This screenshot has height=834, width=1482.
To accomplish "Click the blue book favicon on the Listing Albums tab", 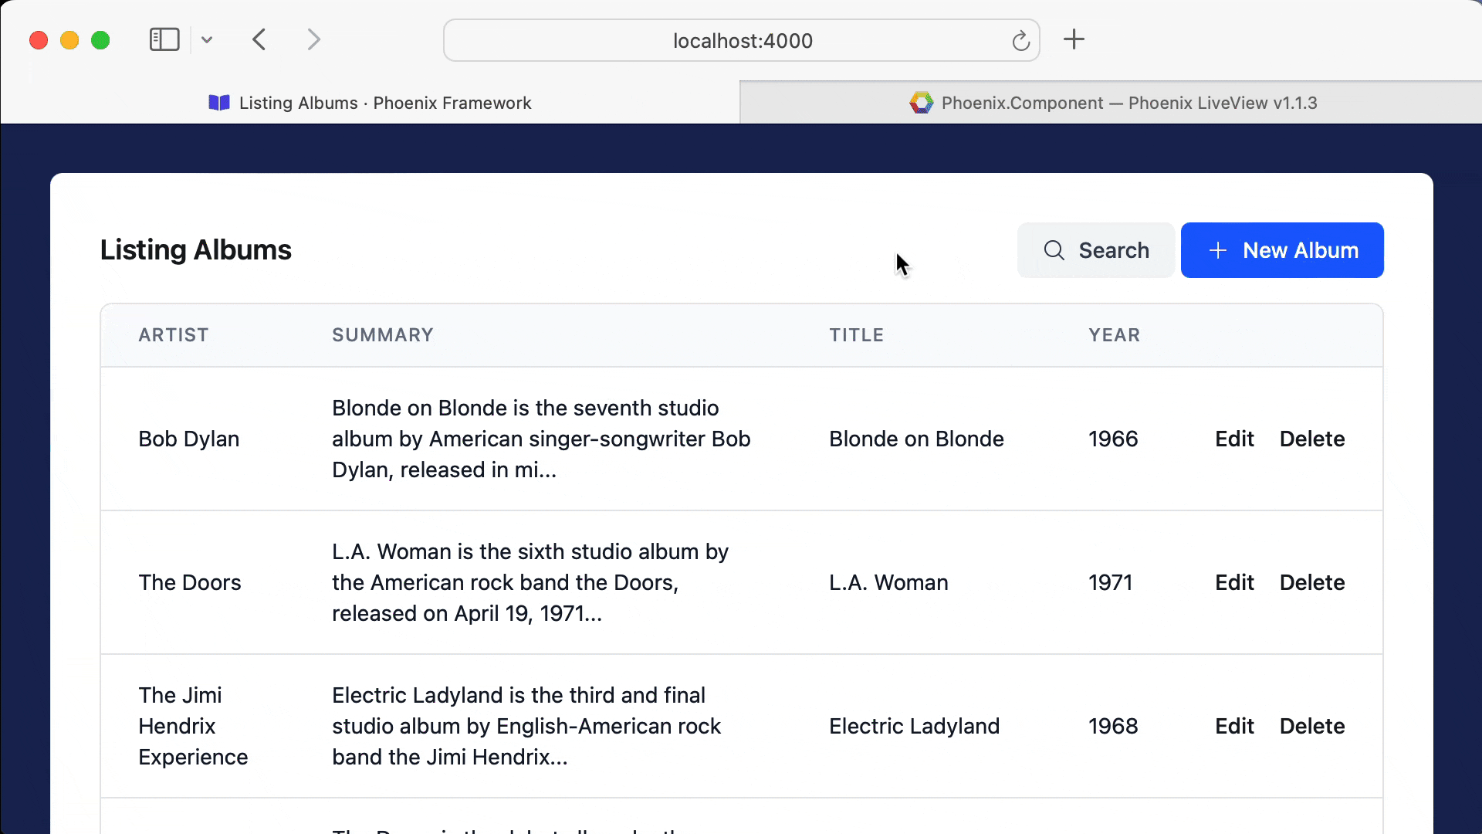I will click(x=219, y=103).
